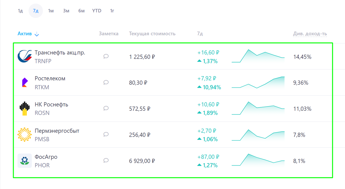The width and height of the screenshot is (345, 189).
Task: Click the 7,8% dividend yield
Action: (x=299, y=135)
